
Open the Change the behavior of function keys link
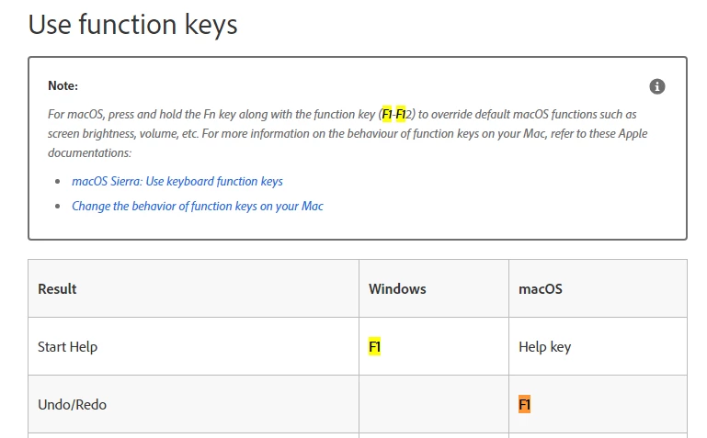pos(198,207)
